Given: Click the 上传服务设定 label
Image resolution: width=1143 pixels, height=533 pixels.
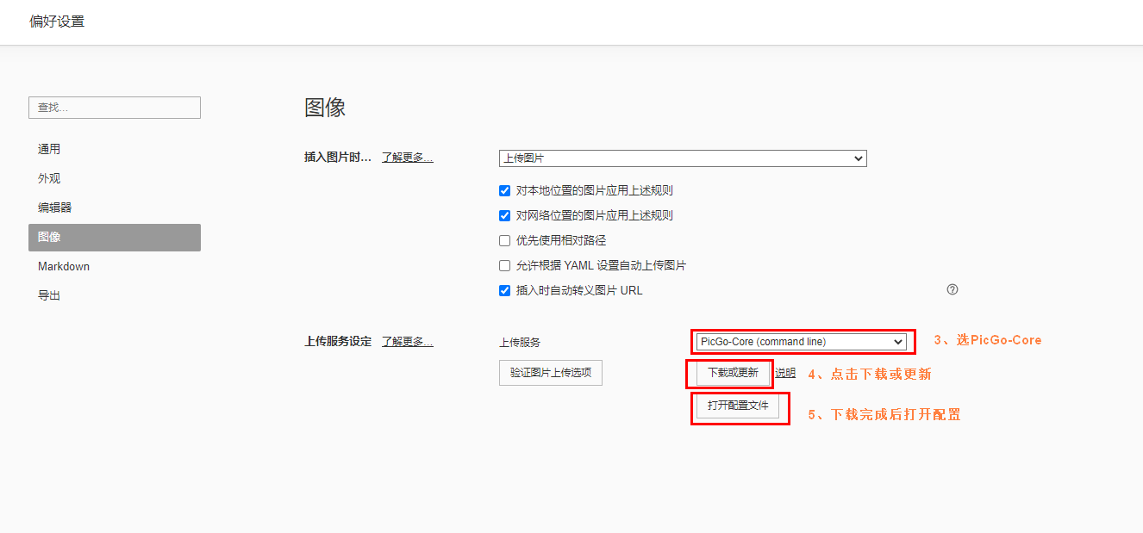Looking at the screenshot, I should click(338, 342).
